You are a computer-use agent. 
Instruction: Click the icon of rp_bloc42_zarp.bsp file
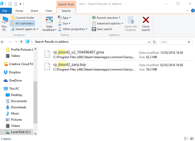click(47, 66)
